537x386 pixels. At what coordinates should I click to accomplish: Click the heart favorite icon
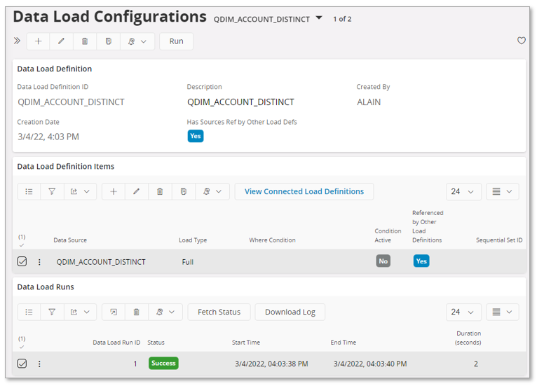coord(521,41)
